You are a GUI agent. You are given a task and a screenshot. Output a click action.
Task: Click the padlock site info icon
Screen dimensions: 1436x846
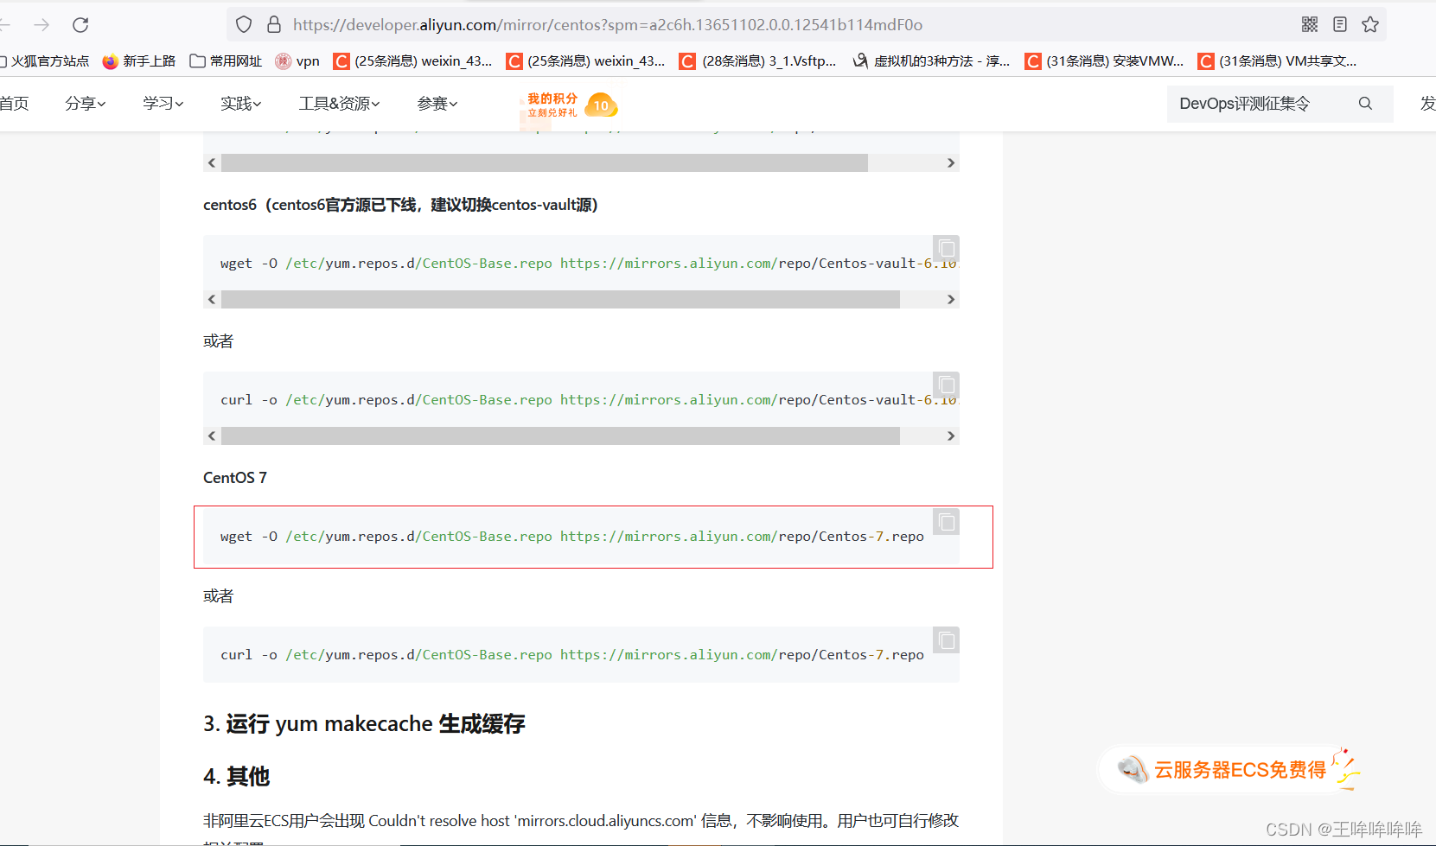click(x=274, y=25)
